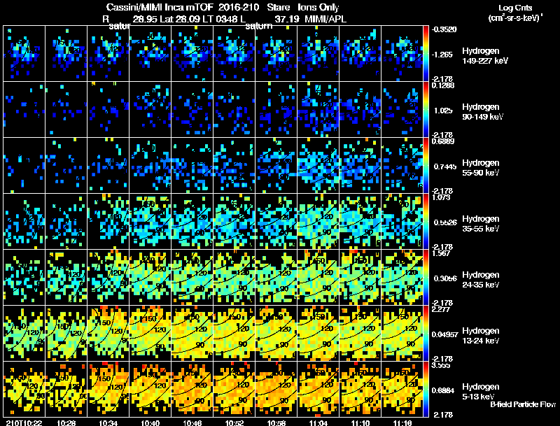Click the 2.277 scale value
The image size is (560, 426).
[x=441, y=309]
